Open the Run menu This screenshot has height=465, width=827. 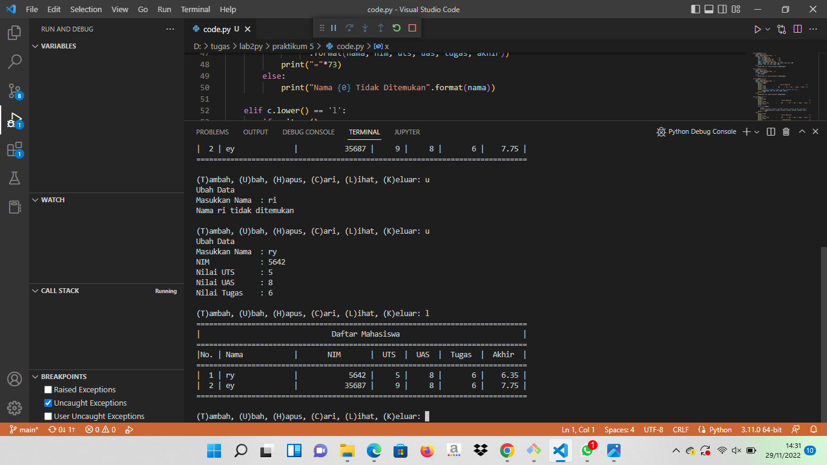(x=163, y=9)
